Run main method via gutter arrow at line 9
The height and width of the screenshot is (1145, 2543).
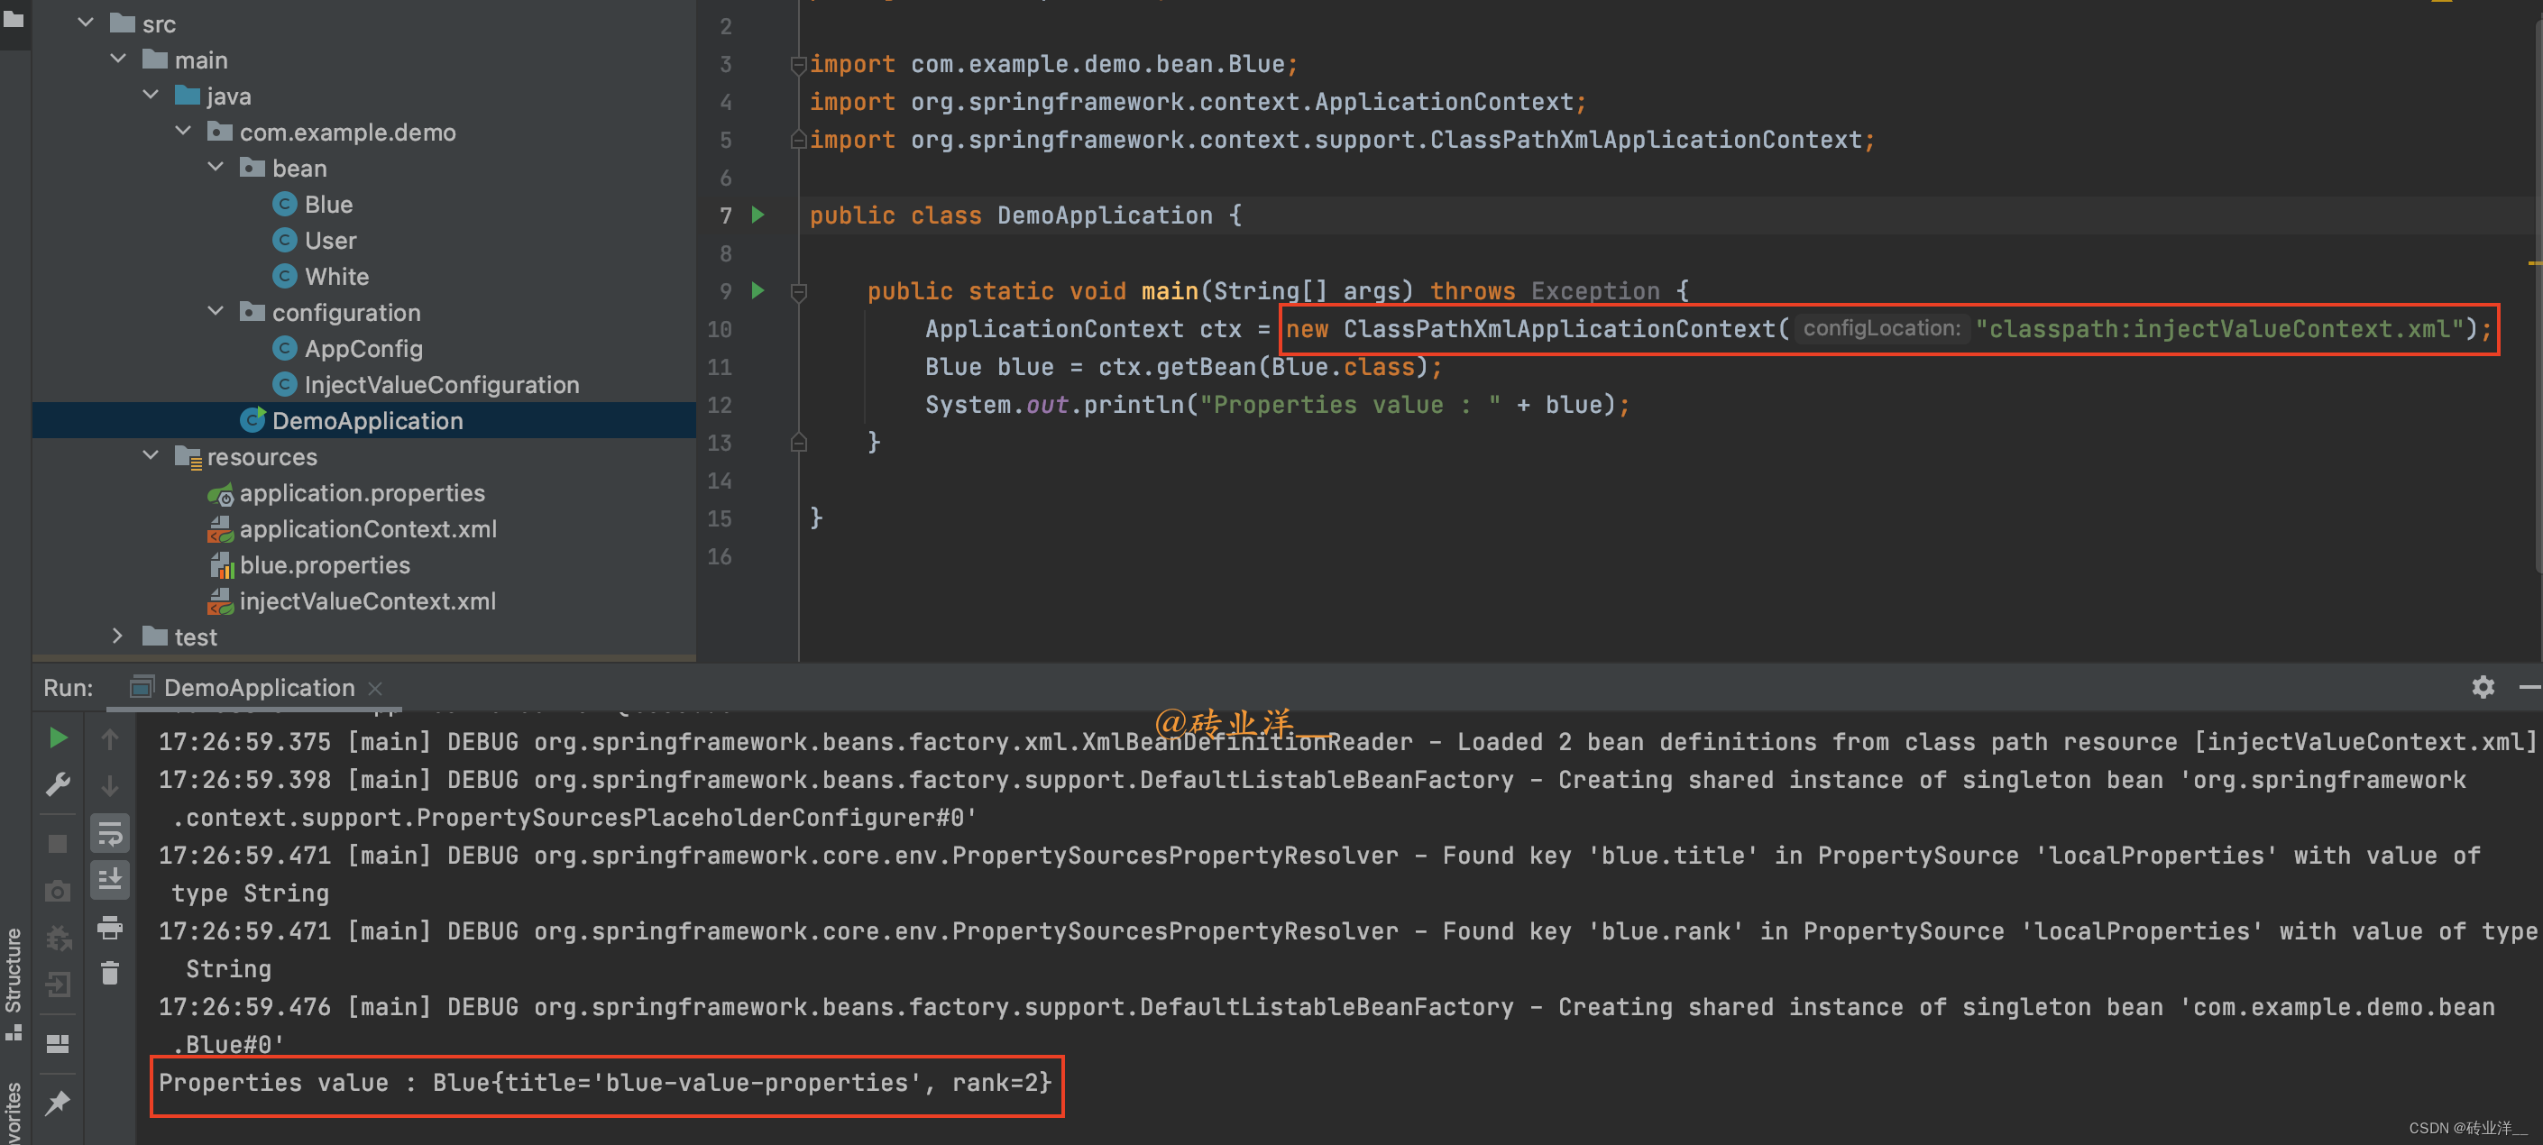point(758,290)
